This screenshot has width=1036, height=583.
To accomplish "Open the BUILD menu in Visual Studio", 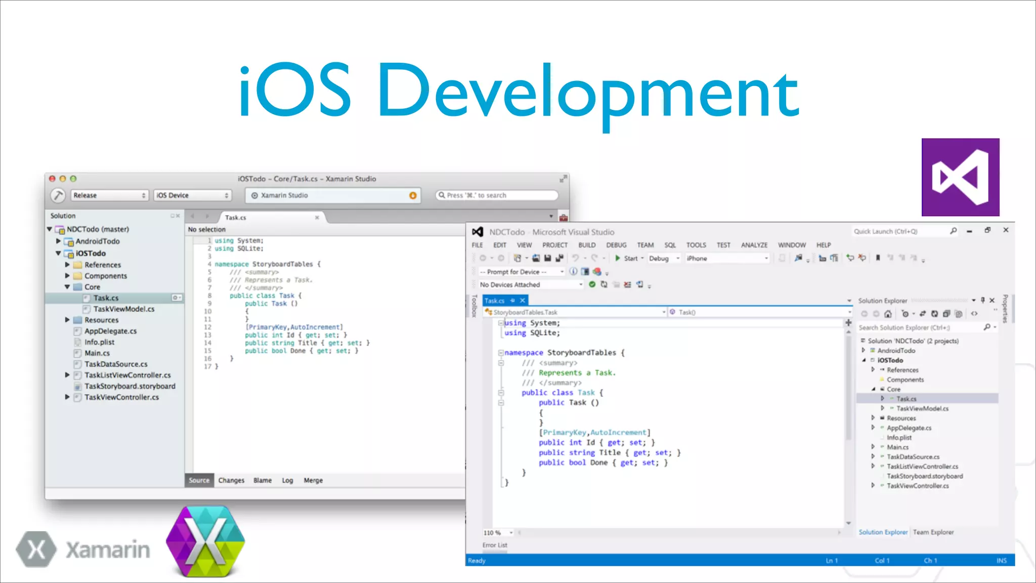I will point(587,245).
